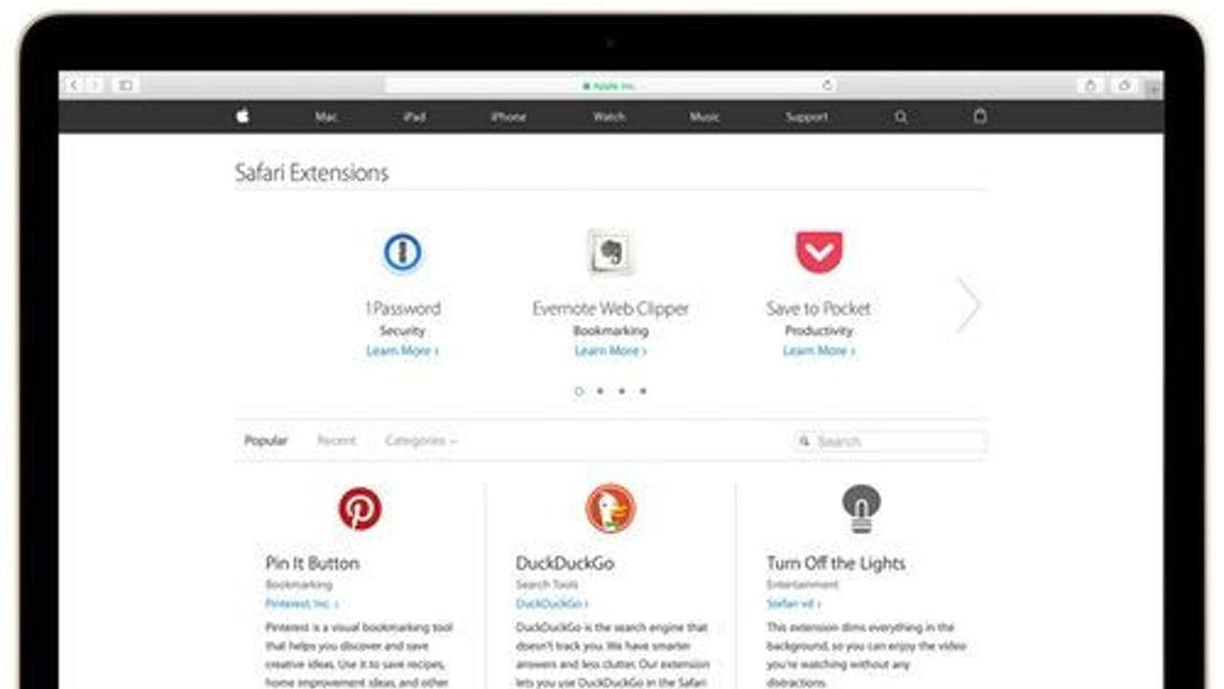Toggle the Safari sidebar button
This screenshot has width=1224, height=689.
coord(125,85)
